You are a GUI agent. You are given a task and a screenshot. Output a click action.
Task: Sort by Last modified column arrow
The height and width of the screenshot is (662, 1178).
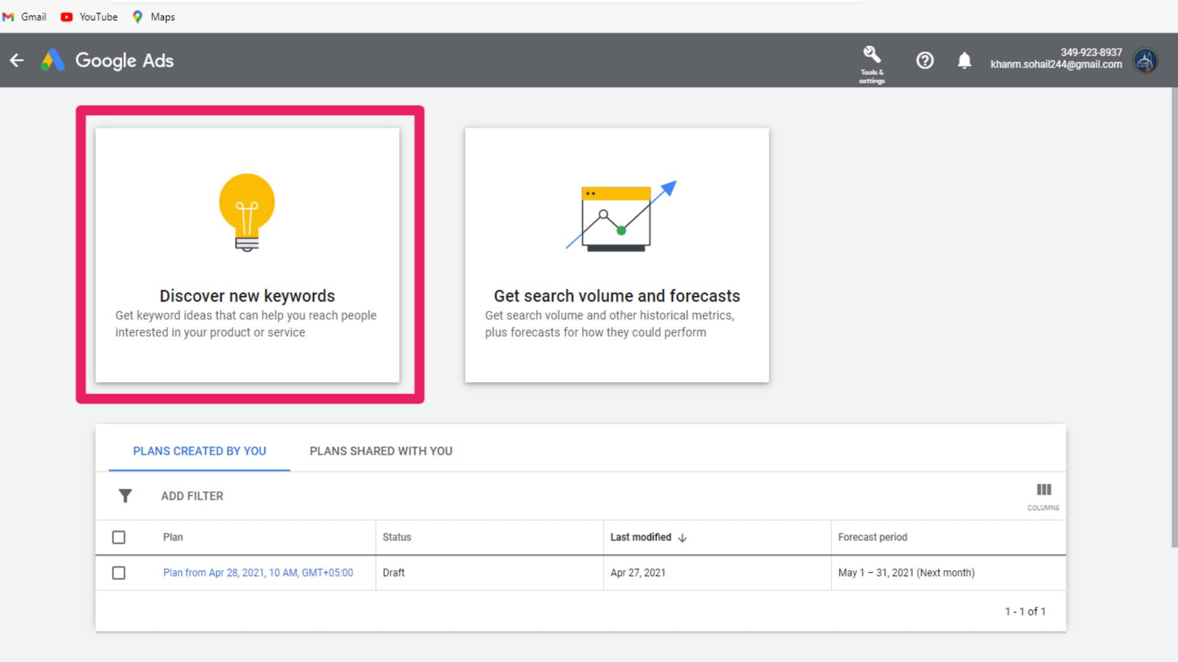tap(683, 538)
